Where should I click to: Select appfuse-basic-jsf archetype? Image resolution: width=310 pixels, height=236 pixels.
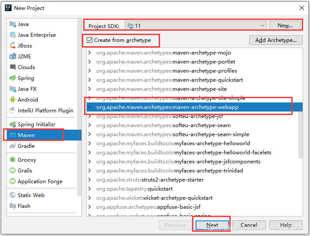click(194, 207)
